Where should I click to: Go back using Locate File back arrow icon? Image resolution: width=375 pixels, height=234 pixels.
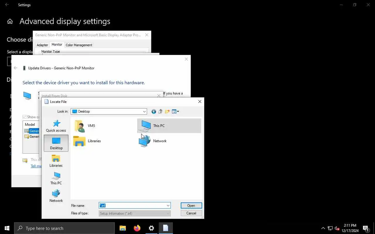click(x=154, y=111)
